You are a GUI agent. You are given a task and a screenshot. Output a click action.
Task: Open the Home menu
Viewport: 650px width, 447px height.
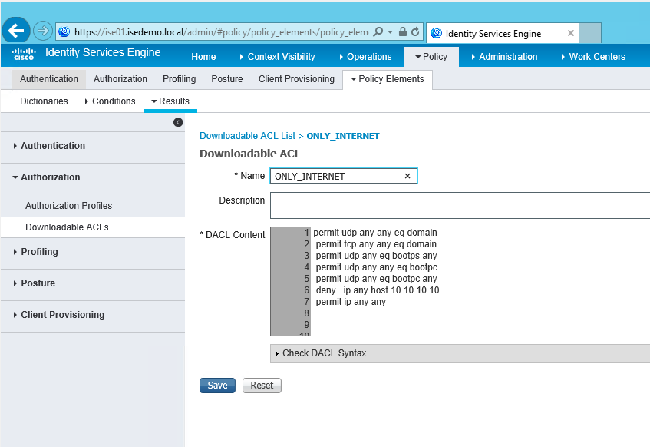click(203, 57)
